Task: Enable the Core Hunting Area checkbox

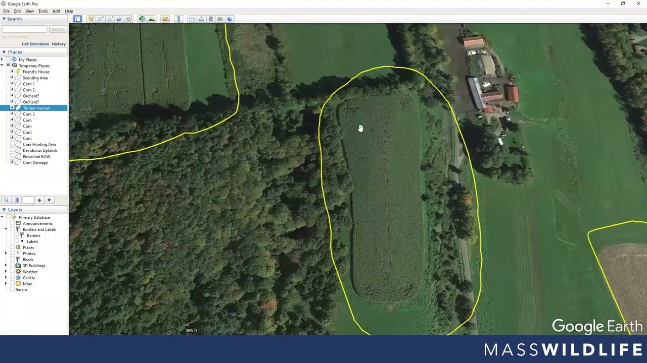Action: (x=13, y=144)
